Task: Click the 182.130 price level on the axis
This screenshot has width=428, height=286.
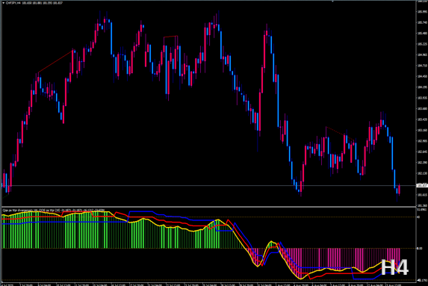Action: [x=422, y=173]
